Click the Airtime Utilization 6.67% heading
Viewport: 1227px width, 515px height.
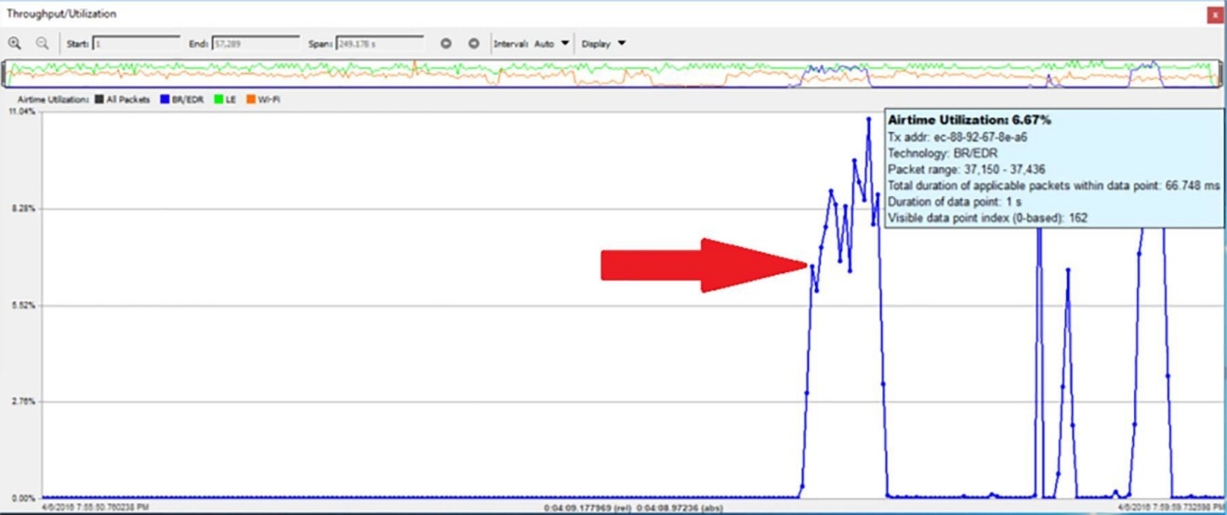pos(970,120)
